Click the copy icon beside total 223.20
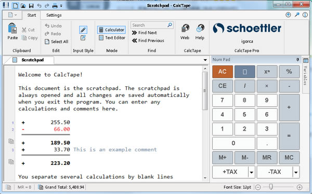This screenshot has width=312, height=194. [11, 162]
